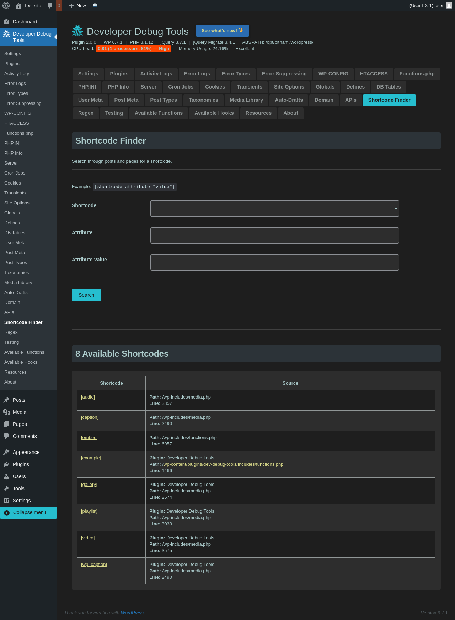Click the See what's new button
455x620 pixels.
coord(222,31)
